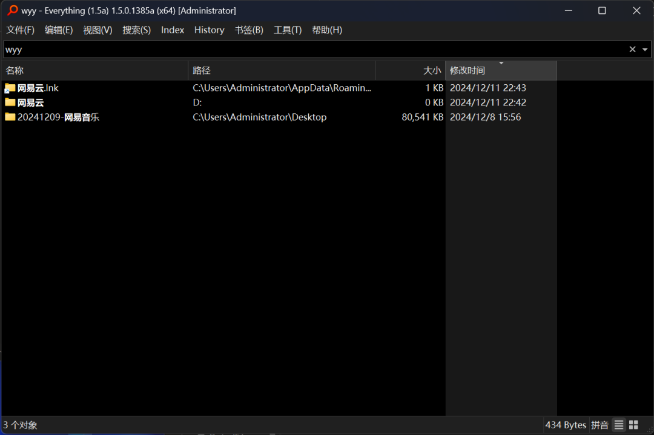Switch to details list view icon
This screenshot has width=654, height=435.
pos(619,425)
